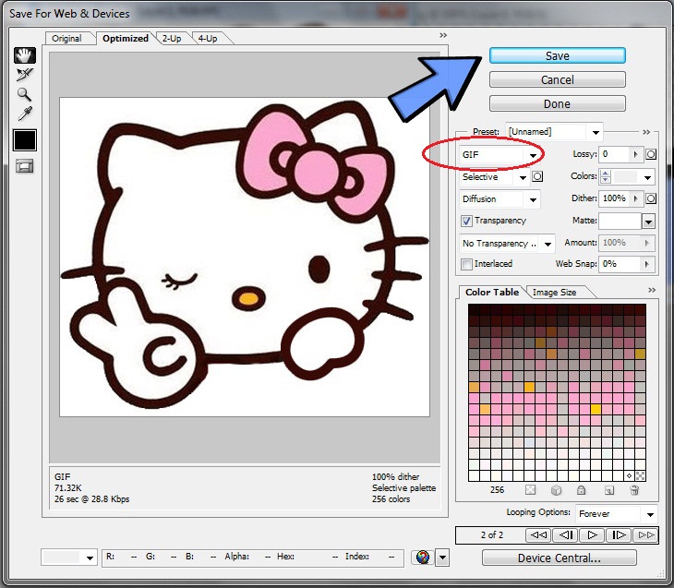The width and height of the screenshot is (674, 588).
Task: Click the Save button
Action: click(x=557, y=56)
